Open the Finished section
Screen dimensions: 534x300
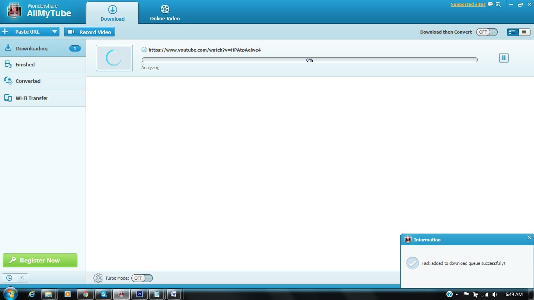pos(43,64)
